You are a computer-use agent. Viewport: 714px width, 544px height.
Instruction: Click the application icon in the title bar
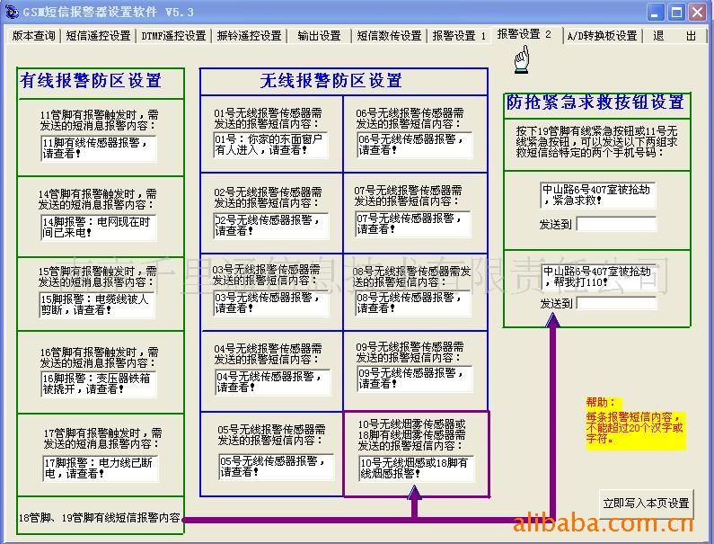[x=11, y=12]
